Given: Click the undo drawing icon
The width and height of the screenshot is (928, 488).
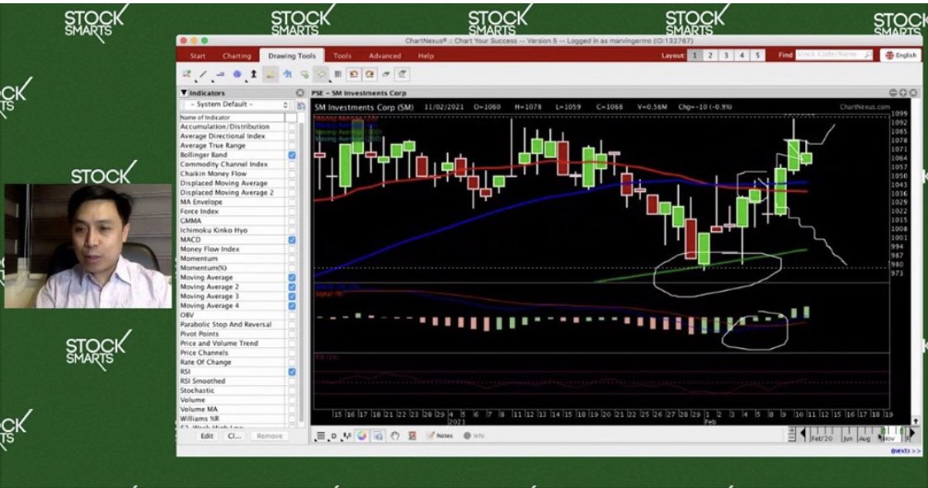Looking at the screenshot, I should pyautogui.click(x=354, y=74).
